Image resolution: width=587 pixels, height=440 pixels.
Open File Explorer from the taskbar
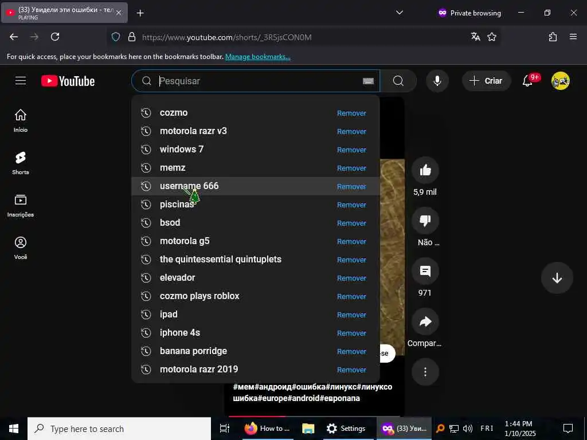308,429
